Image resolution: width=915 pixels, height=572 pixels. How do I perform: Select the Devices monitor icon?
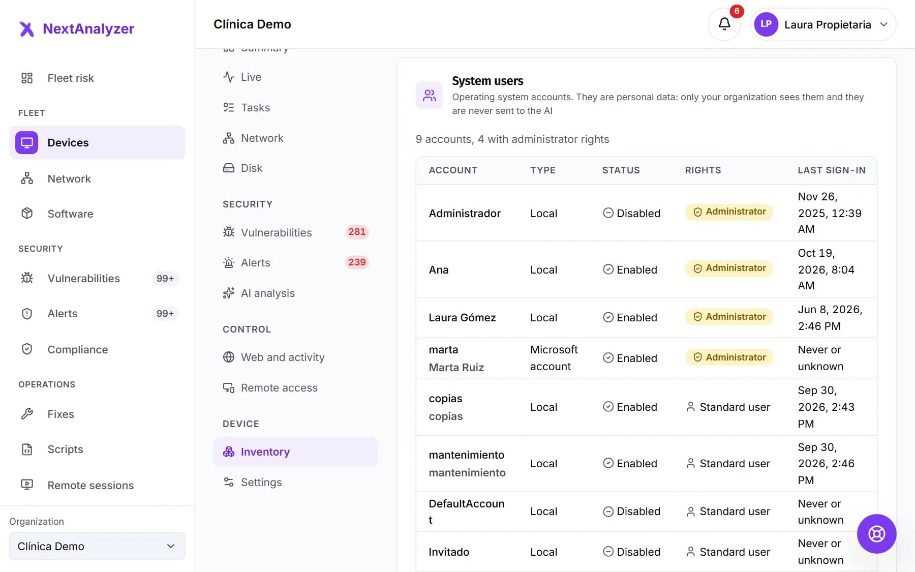[27, 142]
